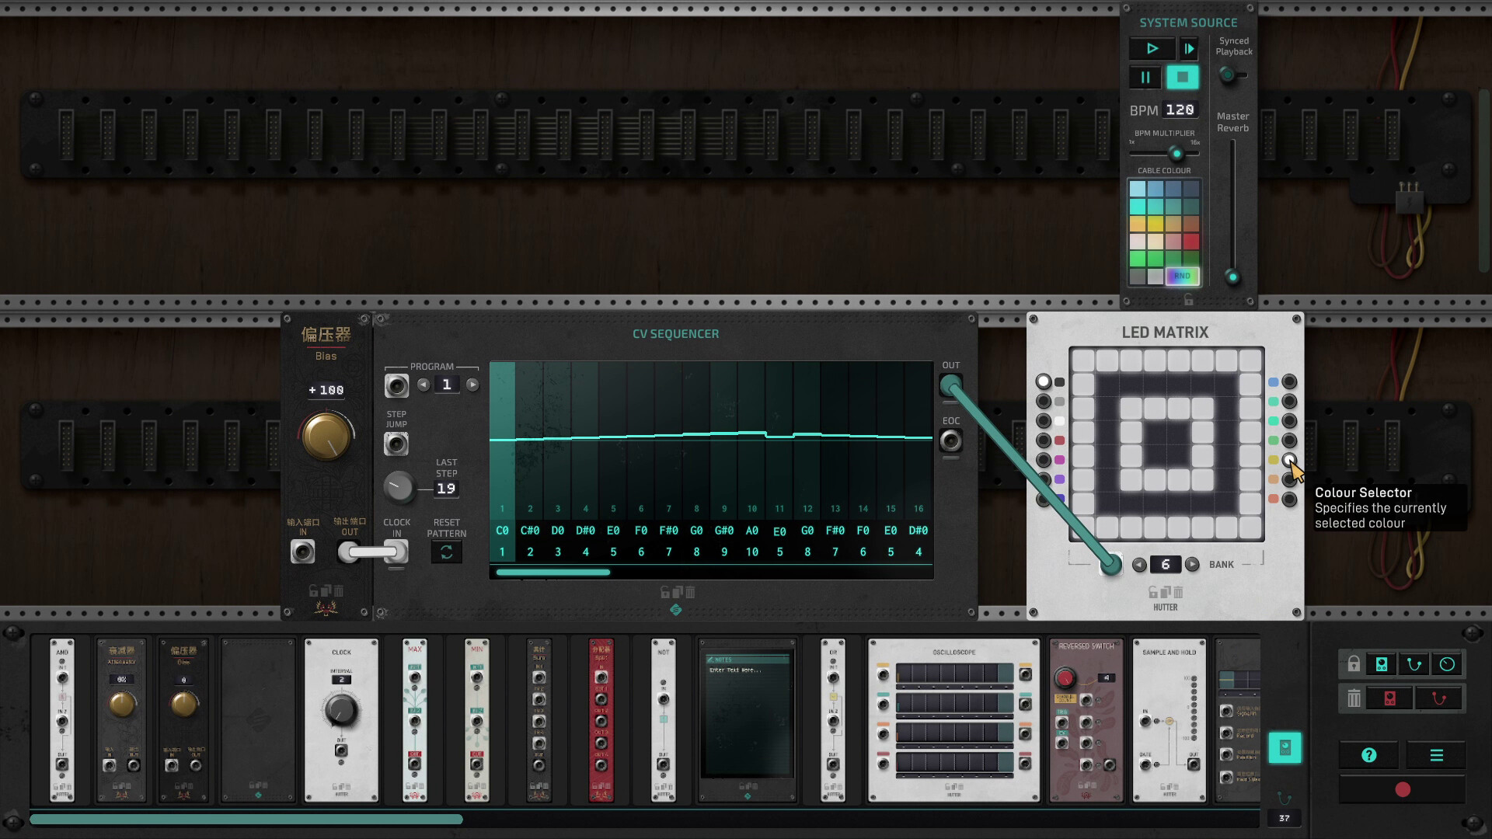The height and width of the screenshot is (839, 1492).
Task: Click the next Bank arrow on LED Matrix
Action: 1190,565
